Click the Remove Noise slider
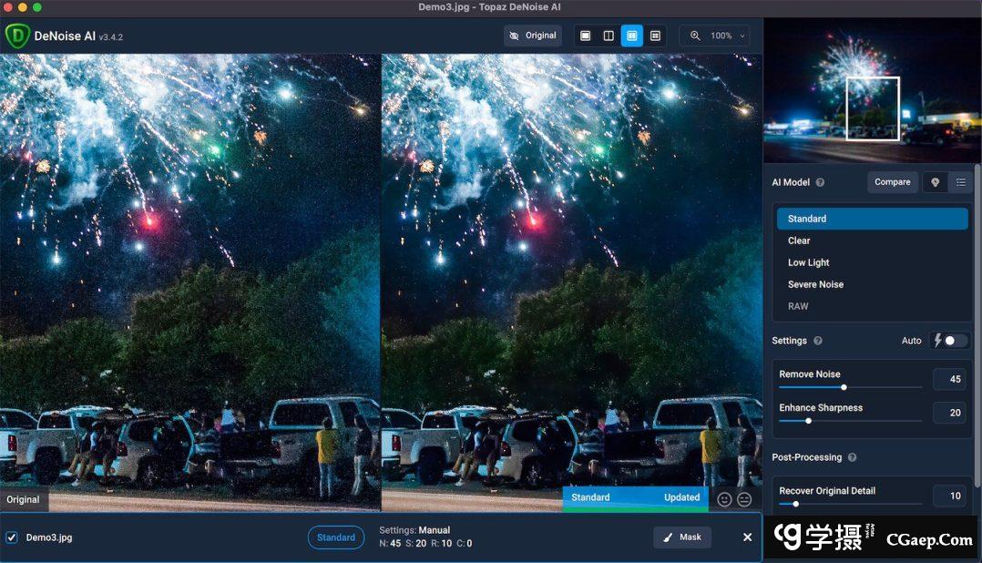 click(844, 387)
